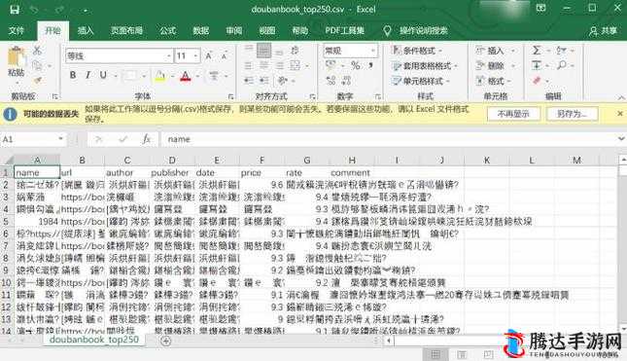The image size is (627, 361).
Task: Click the Save icon in the title bar
Action: click(15, 10)
